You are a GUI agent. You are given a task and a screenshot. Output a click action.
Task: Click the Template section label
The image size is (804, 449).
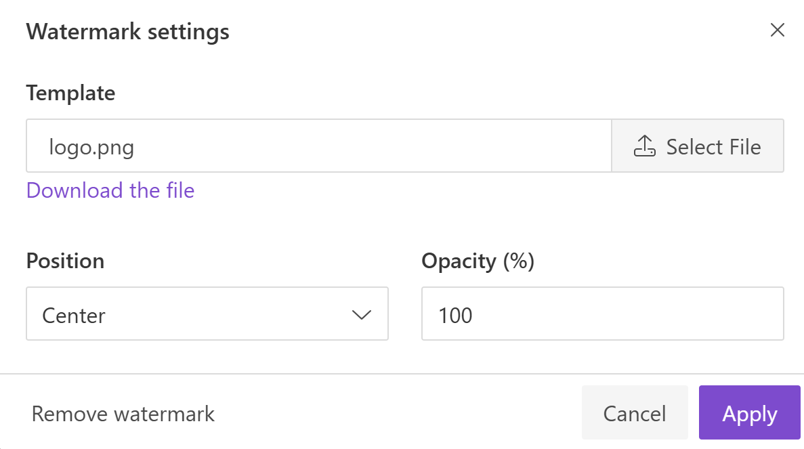tap(70, 93)
